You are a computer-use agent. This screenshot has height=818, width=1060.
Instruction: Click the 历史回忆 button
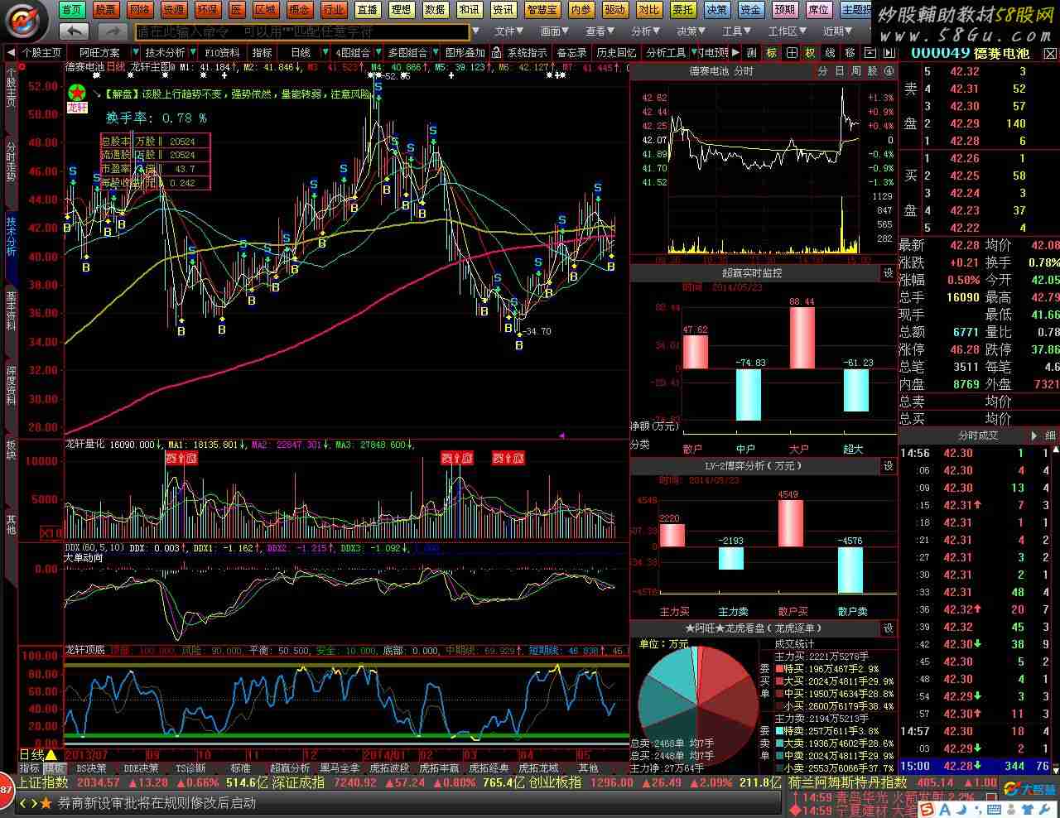617,52
